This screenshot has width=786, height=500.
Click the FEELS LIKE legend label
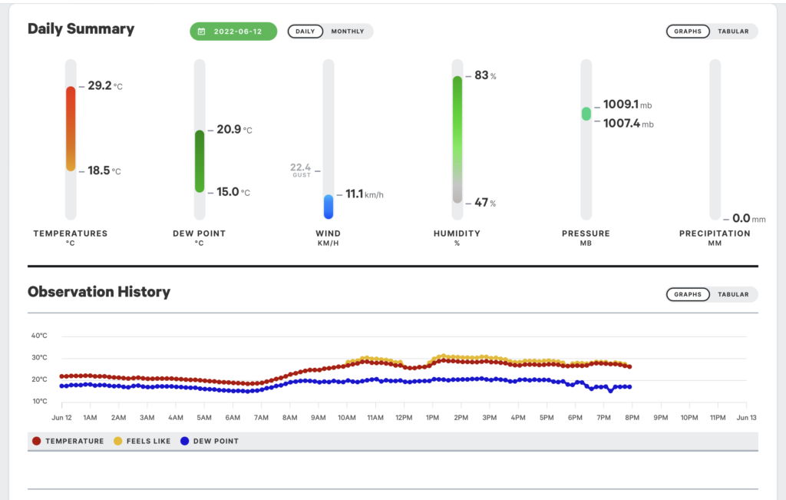click(148, 442)
